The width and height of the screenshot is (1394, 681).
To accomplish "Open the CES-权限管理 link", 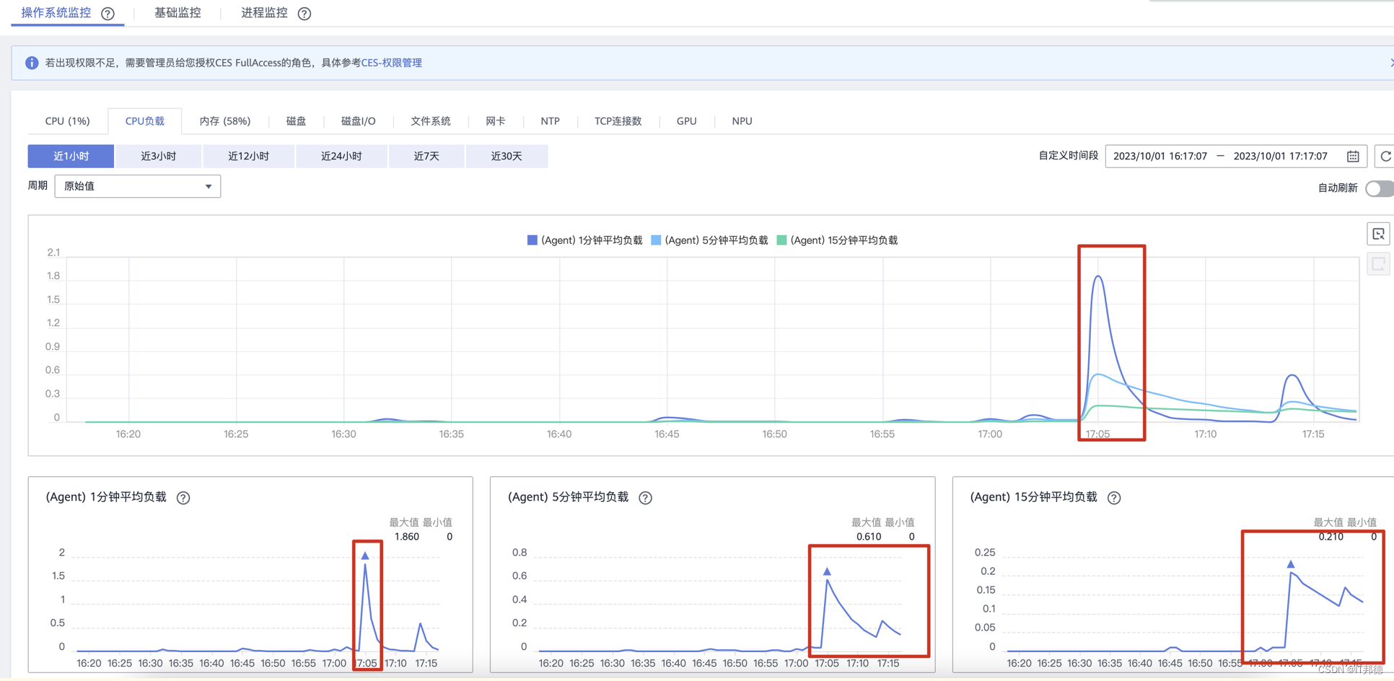I will [392, 63].
